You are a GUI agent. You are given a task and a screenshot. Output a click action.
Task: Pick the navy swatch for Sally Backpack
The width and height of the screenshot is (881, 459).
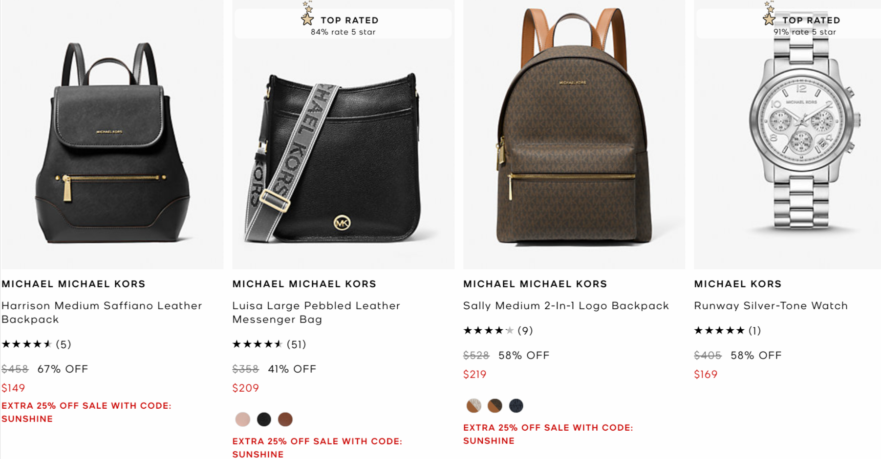[x=516, y=405]
